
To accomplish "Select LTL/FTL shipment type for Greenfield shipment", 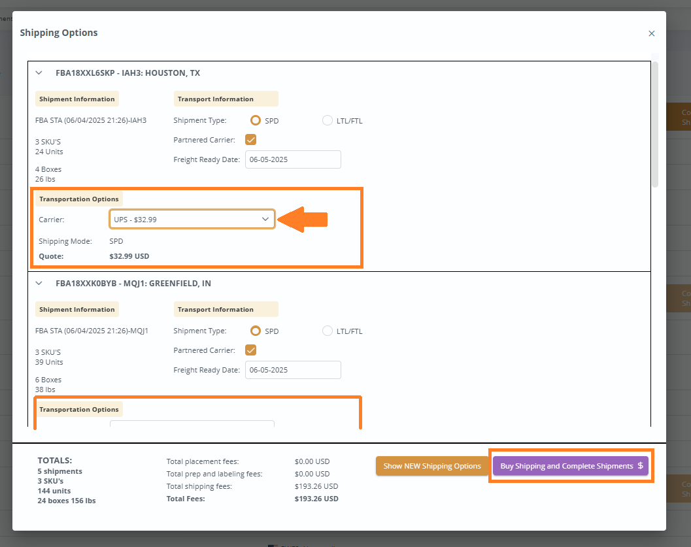I will (x=327, y=331).
